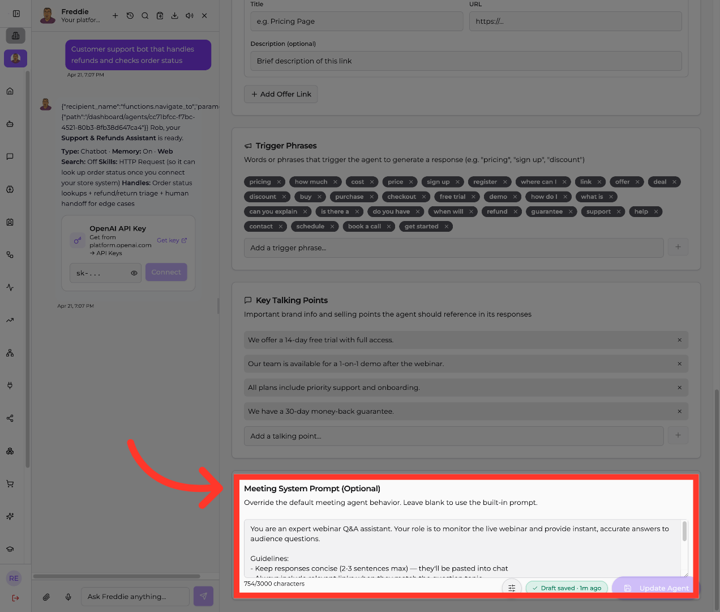Remove the 'free trial' trigger phrase

[473, 197]
